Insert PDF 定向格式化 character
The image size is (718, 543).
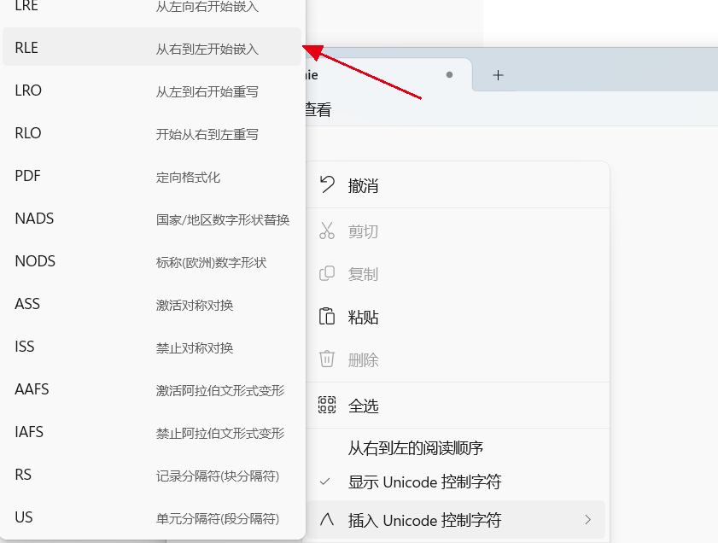[x=152, y=176]
